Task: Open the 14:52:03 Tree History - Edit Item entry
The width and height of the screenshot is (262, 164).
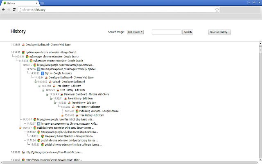Action: [x=69, y=86]
